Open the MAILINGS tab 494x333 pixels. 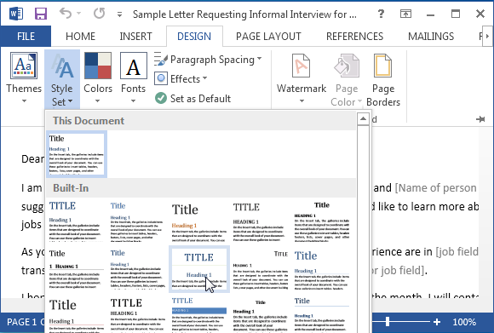coord(431,37)
